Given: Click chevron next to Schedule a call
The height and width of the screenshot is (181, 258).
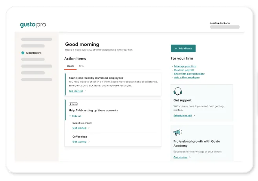Looking at the screenshot, I should (194, 116).
